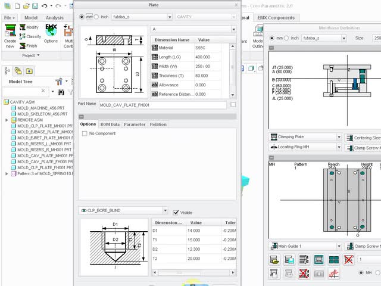Click the Create new project icon
The width and height of the screenshot is (381, 286).
[10, 32]
